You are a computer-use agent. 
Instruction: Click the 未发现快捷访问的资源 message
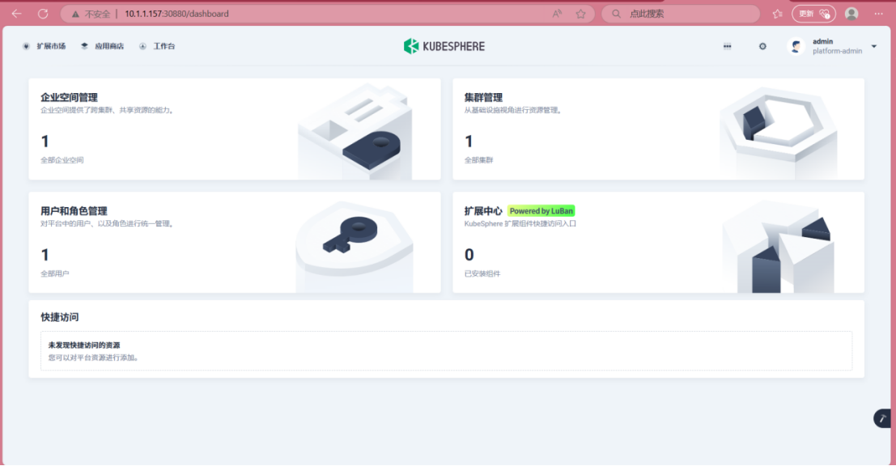84,345
